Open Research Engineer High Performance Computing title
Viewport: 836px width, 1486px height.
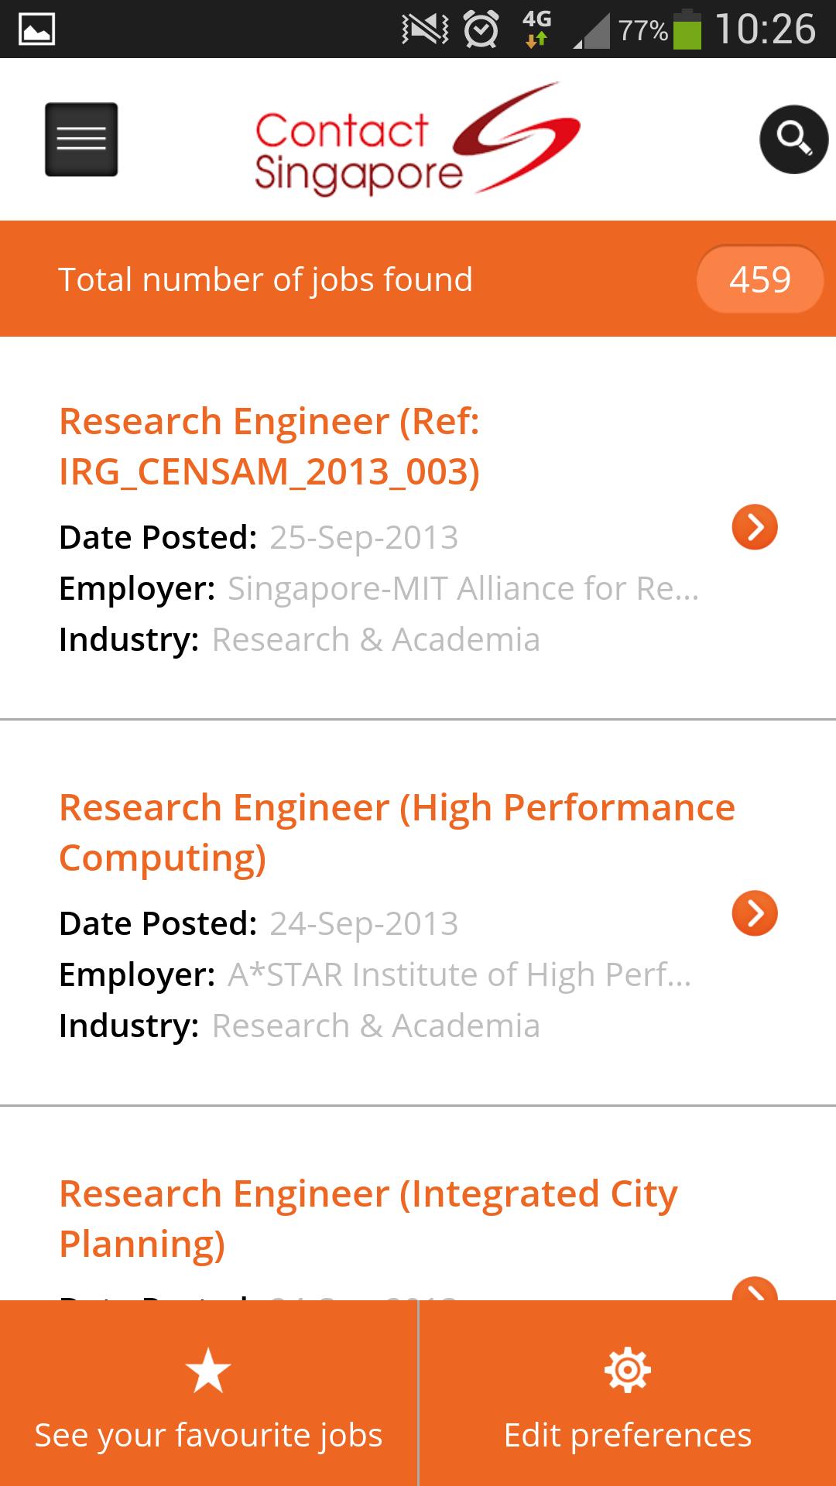click(396, 833)
